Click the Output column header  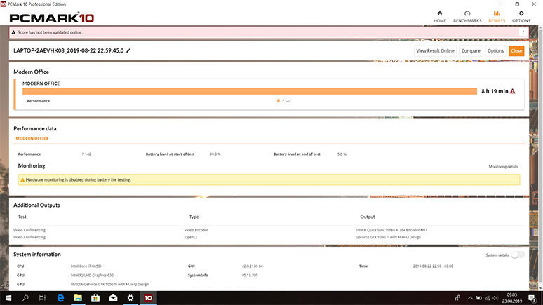pos(368,217)
